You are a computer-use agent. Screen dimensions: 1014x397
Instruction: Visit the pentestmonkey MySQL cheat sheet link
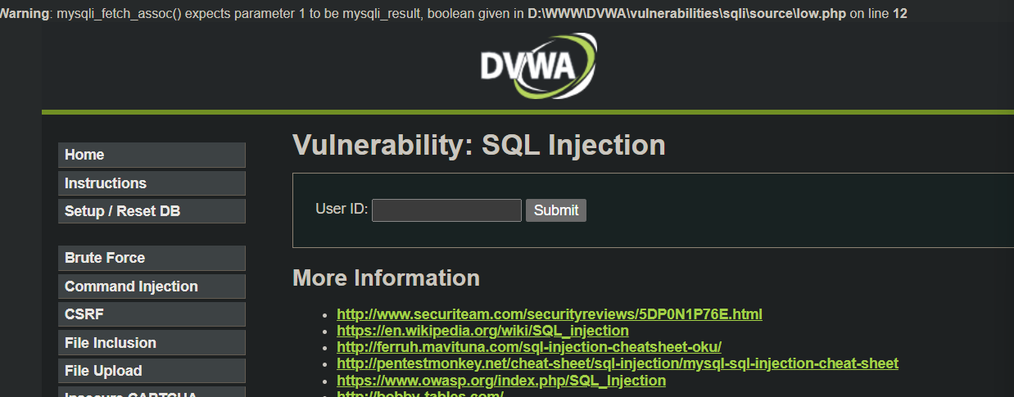617,363
